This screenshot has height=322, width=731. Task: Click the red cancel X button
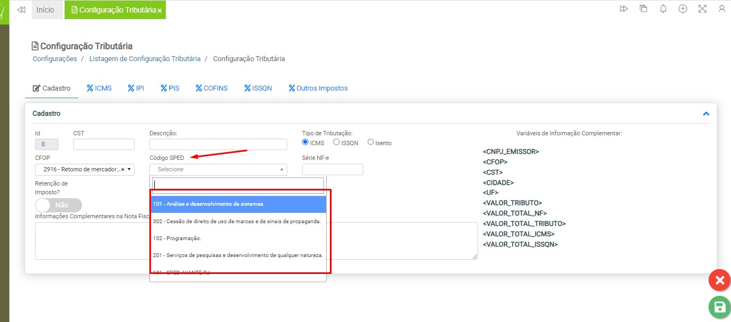(x=720, y=281)
